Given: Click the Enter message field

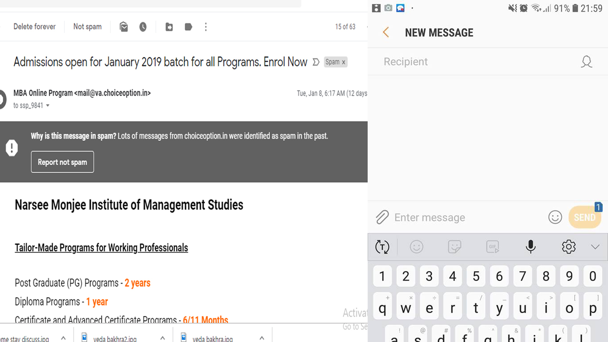Looking at the screenshot, I should coord(467,217).
